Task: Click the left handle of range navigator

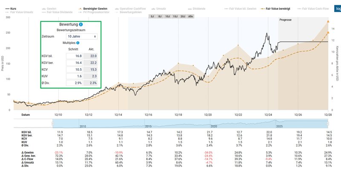Action: pos(52,124)
